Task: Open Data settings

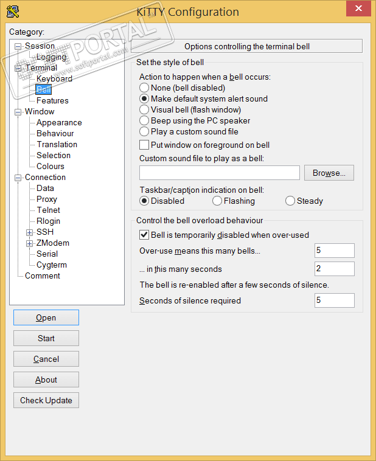Action: [x=45, y=188]
